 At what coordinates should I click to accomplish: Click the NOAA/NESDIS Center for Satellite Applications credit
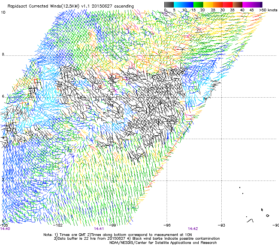[163, 243]
